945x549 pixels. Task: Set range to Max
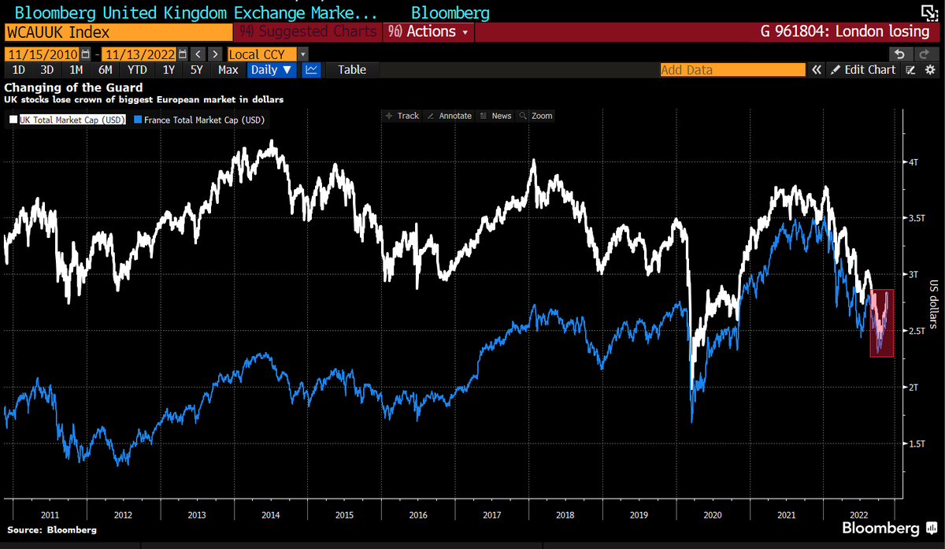pos(228,70)
